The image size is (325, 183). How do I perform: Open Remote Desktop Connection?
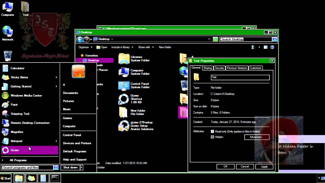point(30,123)
